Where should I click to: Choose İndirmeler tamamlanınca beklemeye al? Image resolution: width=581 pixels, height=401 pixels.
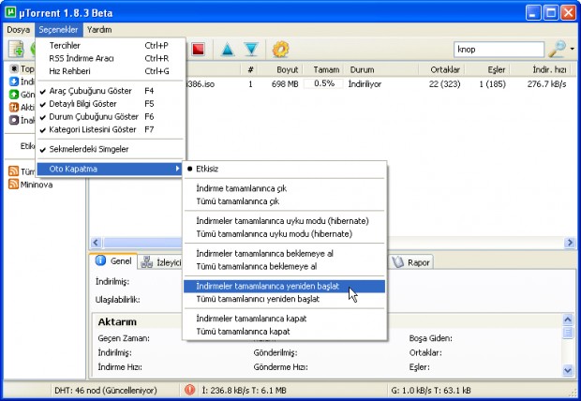(285, 254)
